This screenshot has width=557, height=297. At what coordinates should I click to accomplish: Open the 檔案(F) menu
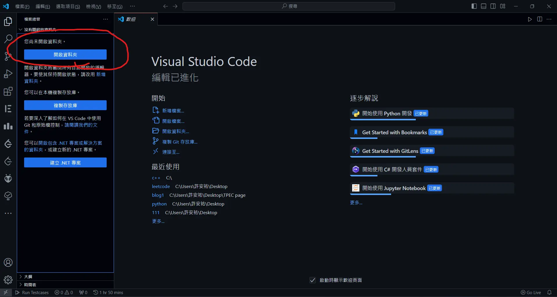click(22, 6)
